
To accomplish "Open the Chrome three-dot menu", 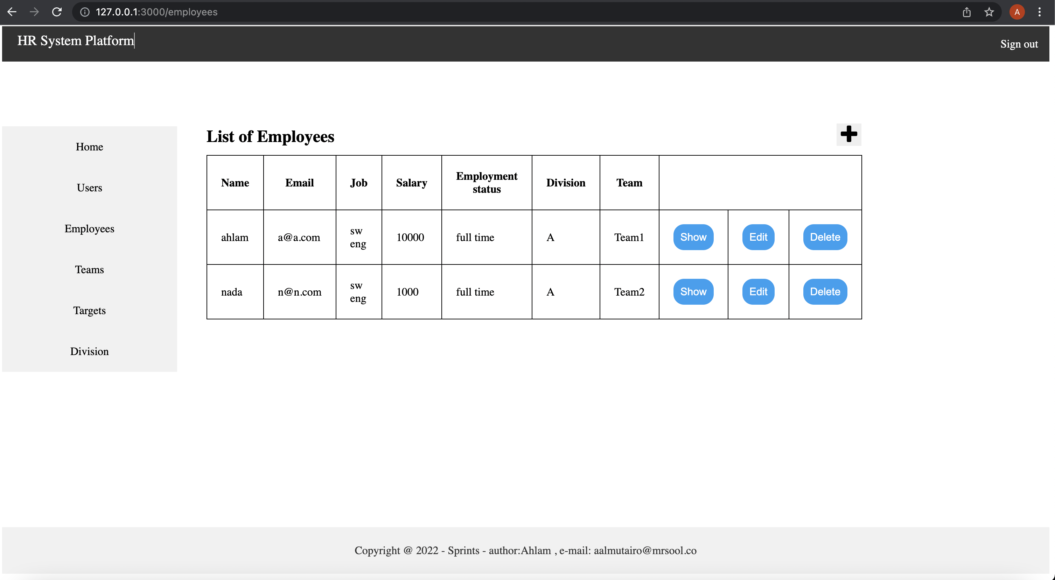I will (x=1039, y=12).
